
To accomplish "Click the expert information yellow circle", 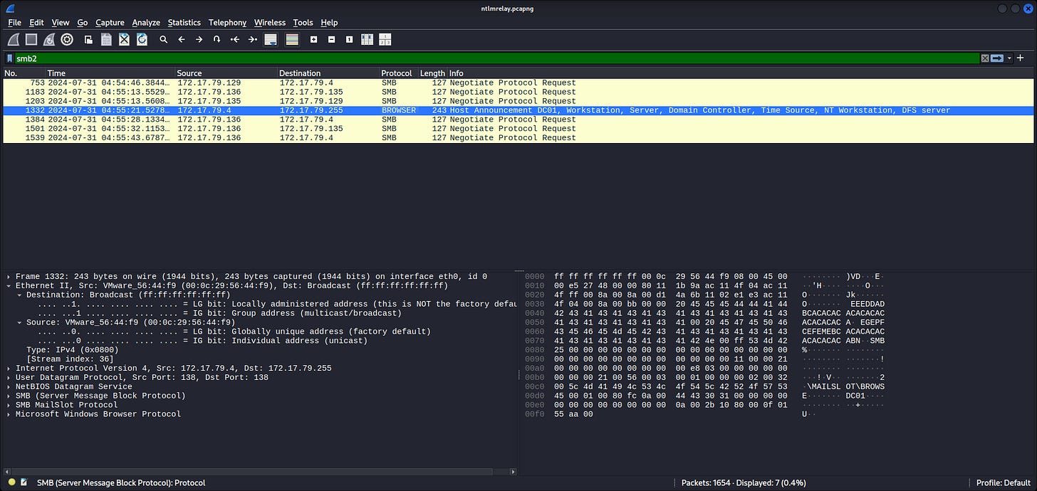I will click(x=11, y=482).
